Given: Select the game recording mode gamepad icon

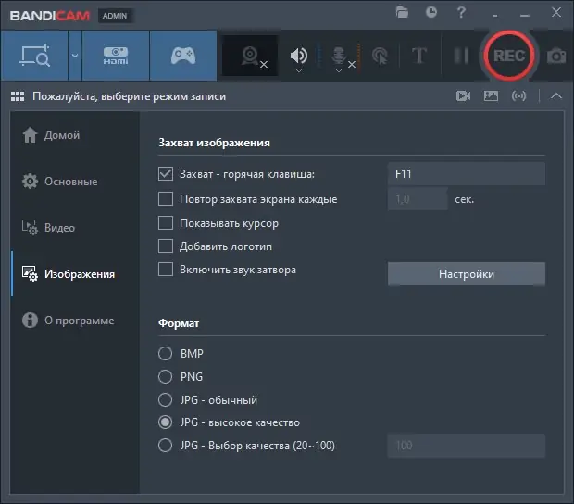Looking at the screenshot, I should click(x=183, y=56).
